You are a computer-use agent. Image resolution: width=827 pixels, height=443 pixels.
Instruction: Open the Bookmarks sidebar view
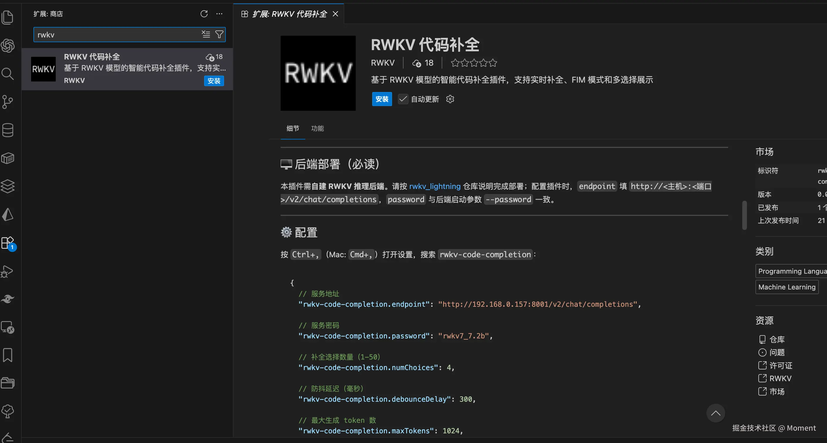click(8, 355)
